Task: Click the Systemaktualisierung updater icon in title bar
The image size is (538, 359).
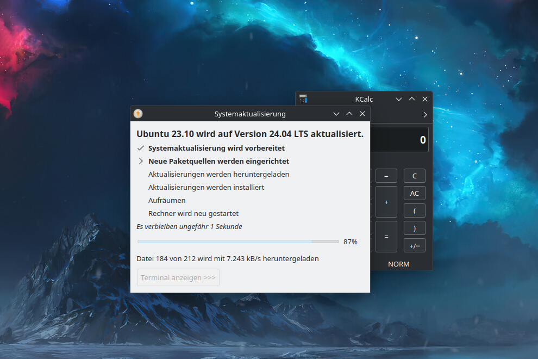Action: click(138, 114)
